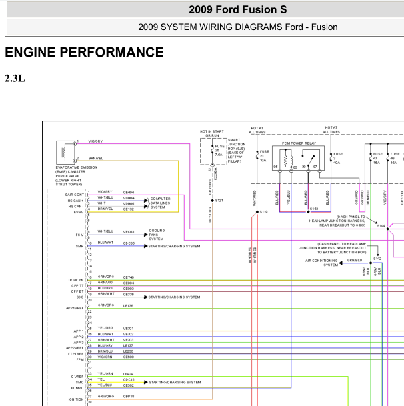Click circuit code 'LE137' on BLU/GRY wire
This screenshot has width=404, height=406.
(x=128, y=345)
